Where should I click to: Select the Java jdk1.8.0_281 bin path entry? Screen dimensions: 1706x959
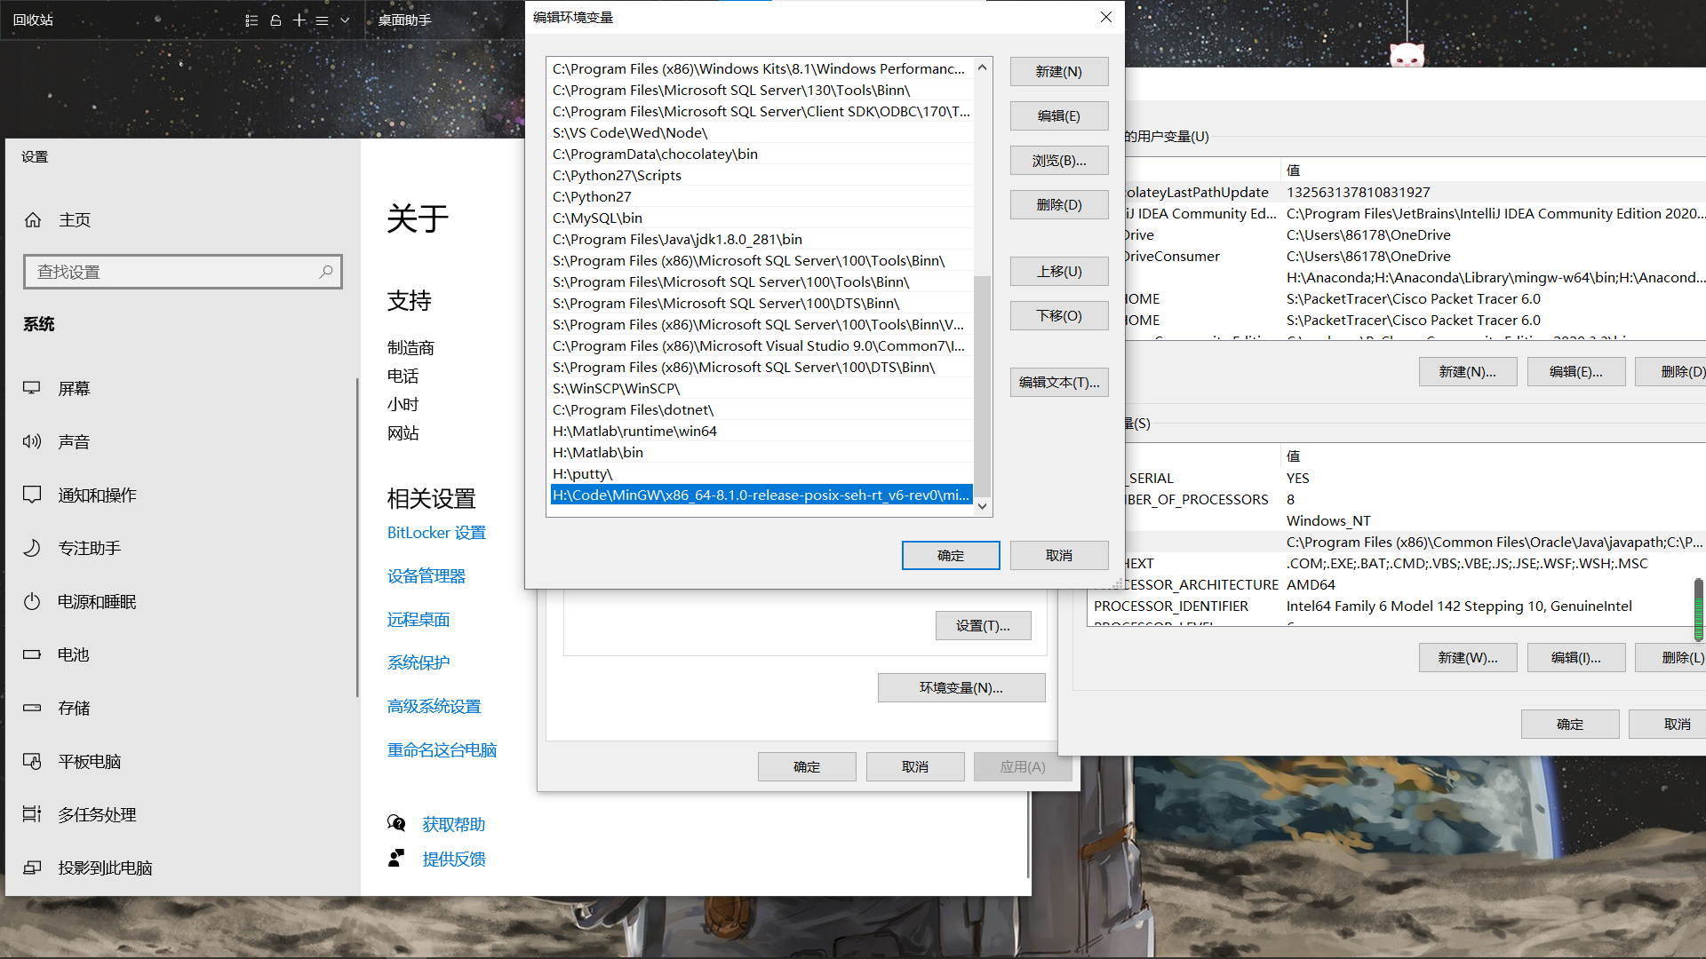[761, 240]
